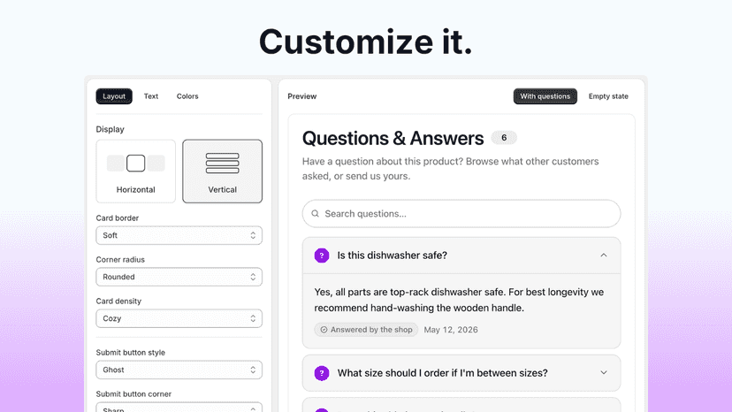732x412 pixels.
Task: Switch to the Layout tab
Action: click(114, 96)
